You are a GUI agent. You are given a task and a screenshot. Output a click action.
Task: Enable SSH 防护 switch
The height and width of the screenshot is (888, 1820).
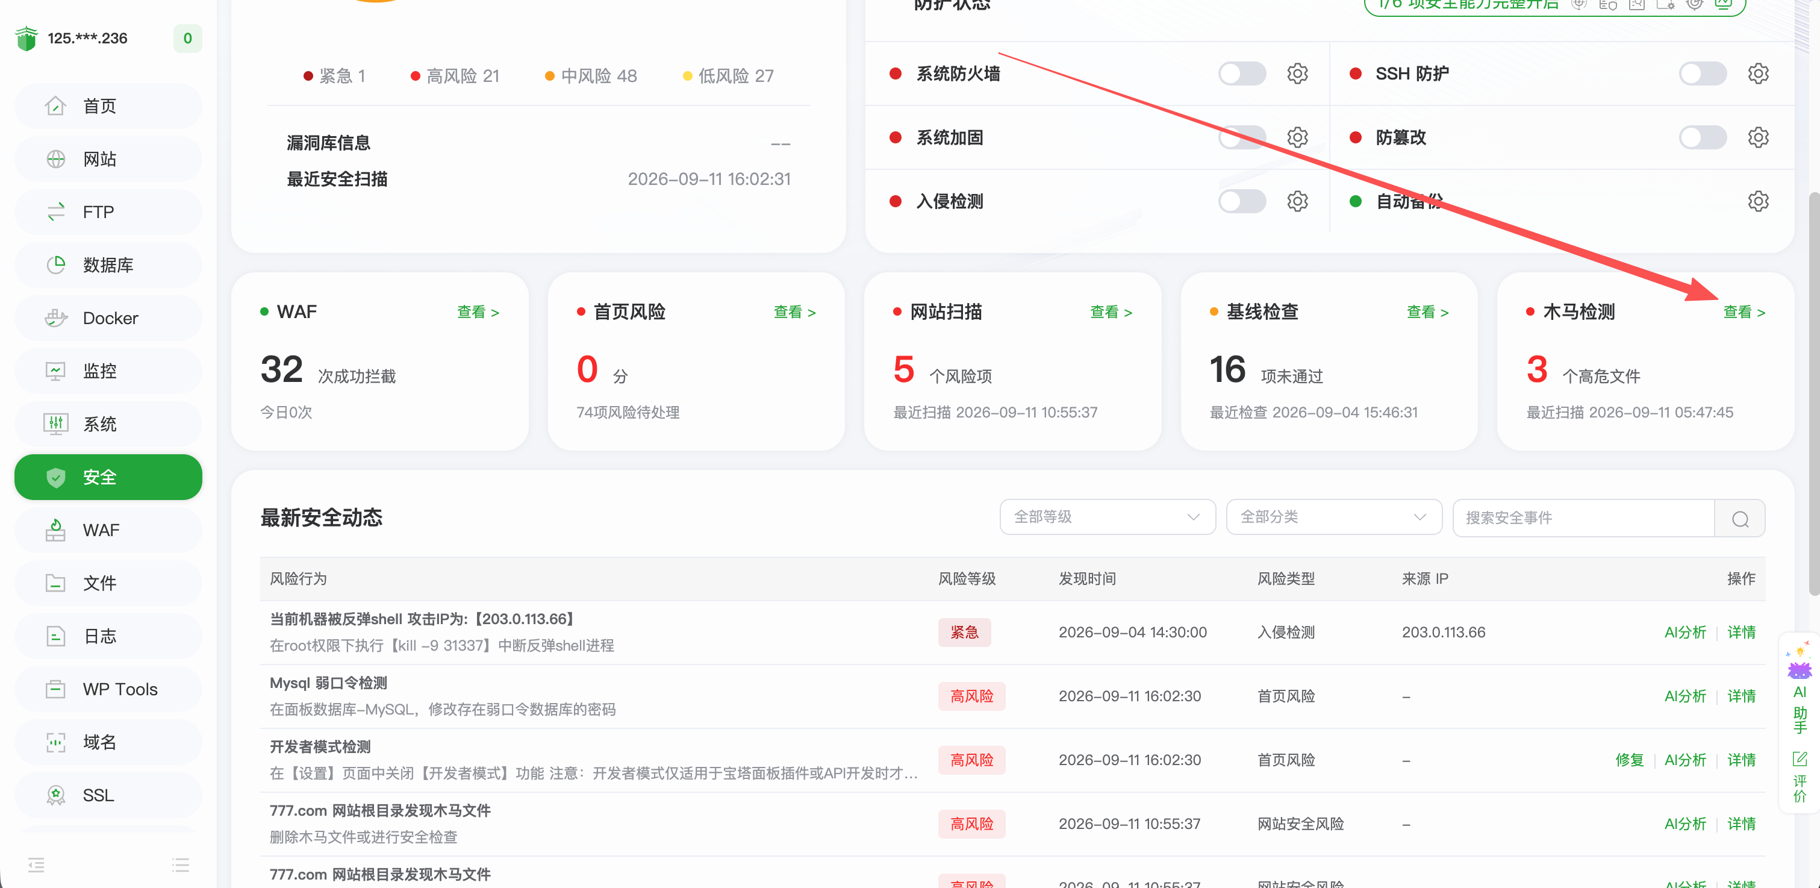point(1703,73)
